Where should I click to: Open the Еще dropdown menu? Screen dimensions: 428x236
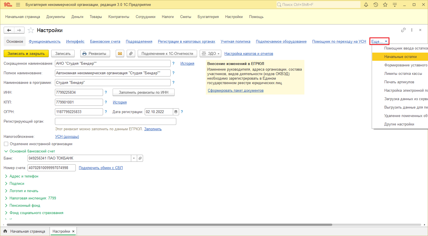379,41
